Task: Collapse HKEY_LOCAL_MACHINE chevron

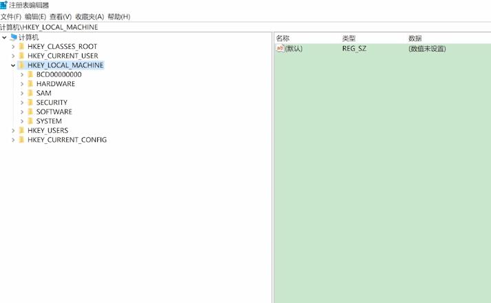Action: (x=13, y=65)
